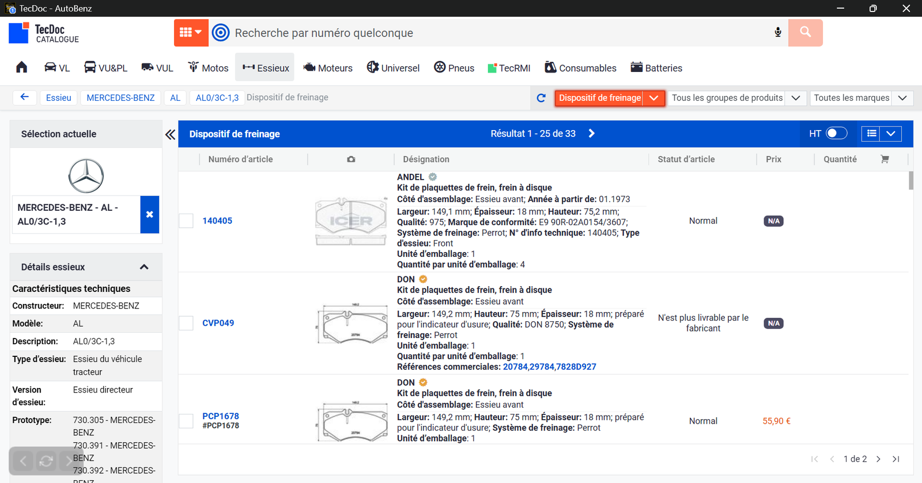Open the TecRMI tab
This screenshot has height=483, width=922.
pos(509,68)
